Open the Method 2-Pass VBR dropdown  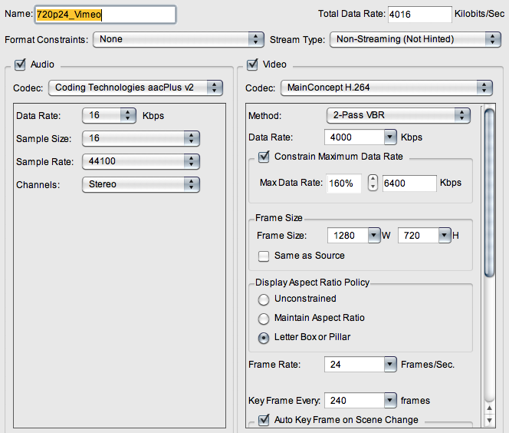[x=398, y=116]
